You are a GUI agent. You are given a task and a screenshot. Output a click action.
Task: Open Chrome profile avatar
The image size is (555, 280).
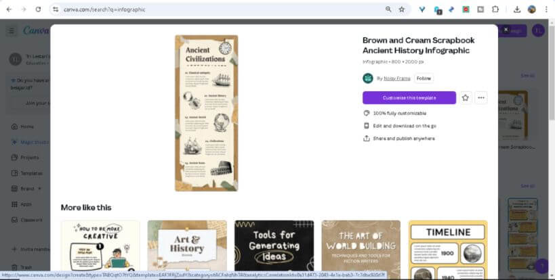[532, 9]
